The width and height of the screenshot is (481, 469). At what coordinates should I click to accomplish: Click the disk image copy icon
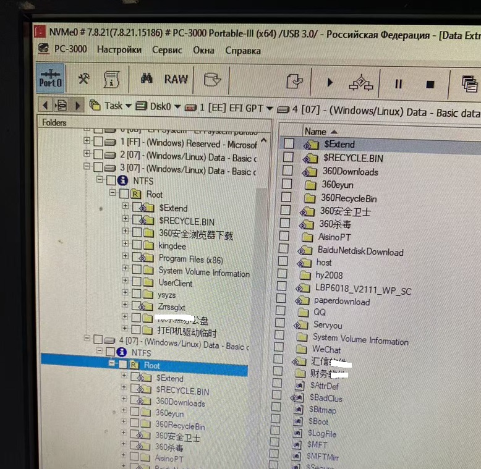pos(212,80)
